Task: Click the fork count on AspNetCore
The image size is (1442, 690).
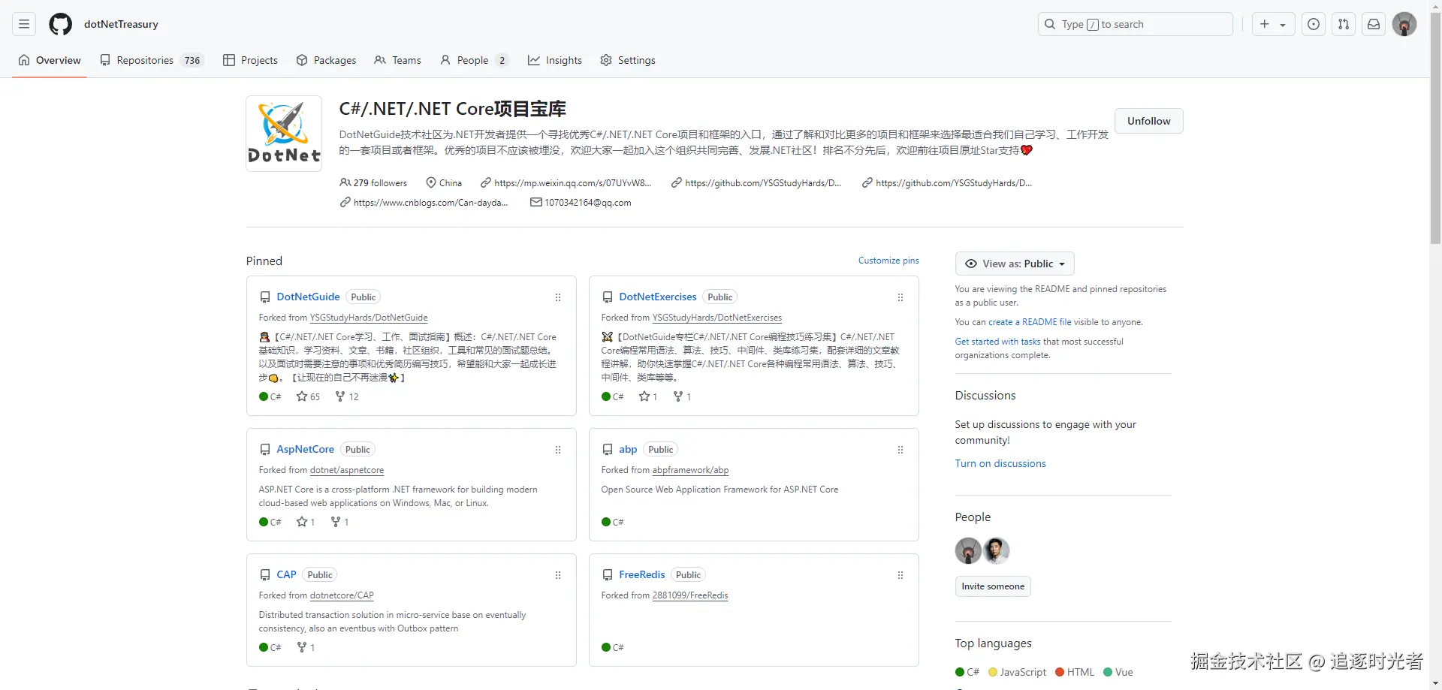Action: click(x=339, y=522)
